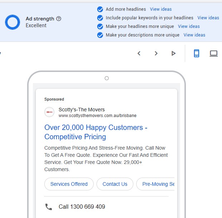Open View ideas for Make your headlines unique
222x218 pixels.
pos(189,26)
